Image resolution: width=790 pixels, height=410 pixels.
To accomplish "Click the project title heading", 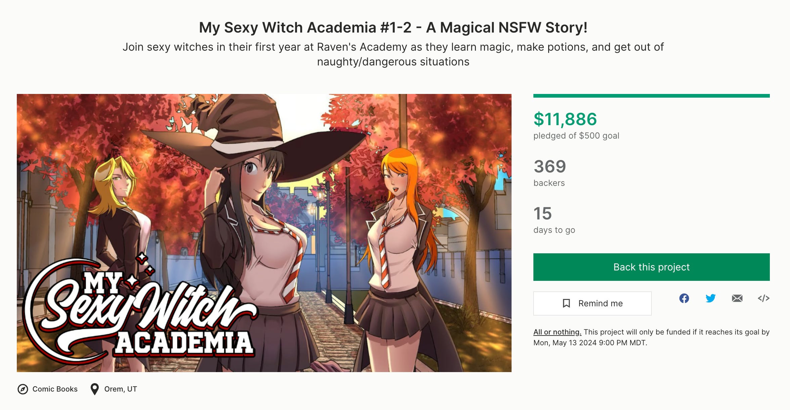I will 393,28.
